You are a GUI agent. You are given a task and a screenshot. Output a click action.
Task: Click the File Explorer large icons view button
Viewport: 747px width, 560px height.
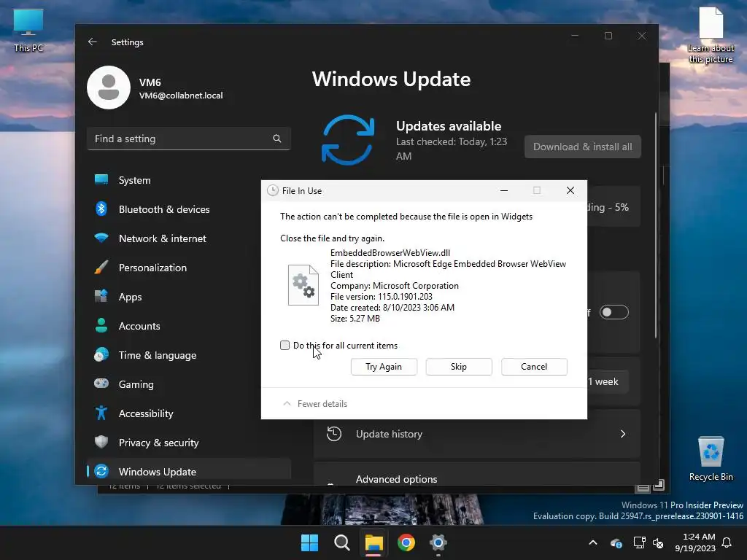point(659,486)
